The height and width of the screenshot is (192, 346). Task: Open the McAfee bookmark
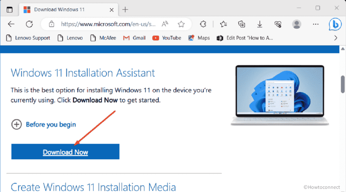point(103,38)
